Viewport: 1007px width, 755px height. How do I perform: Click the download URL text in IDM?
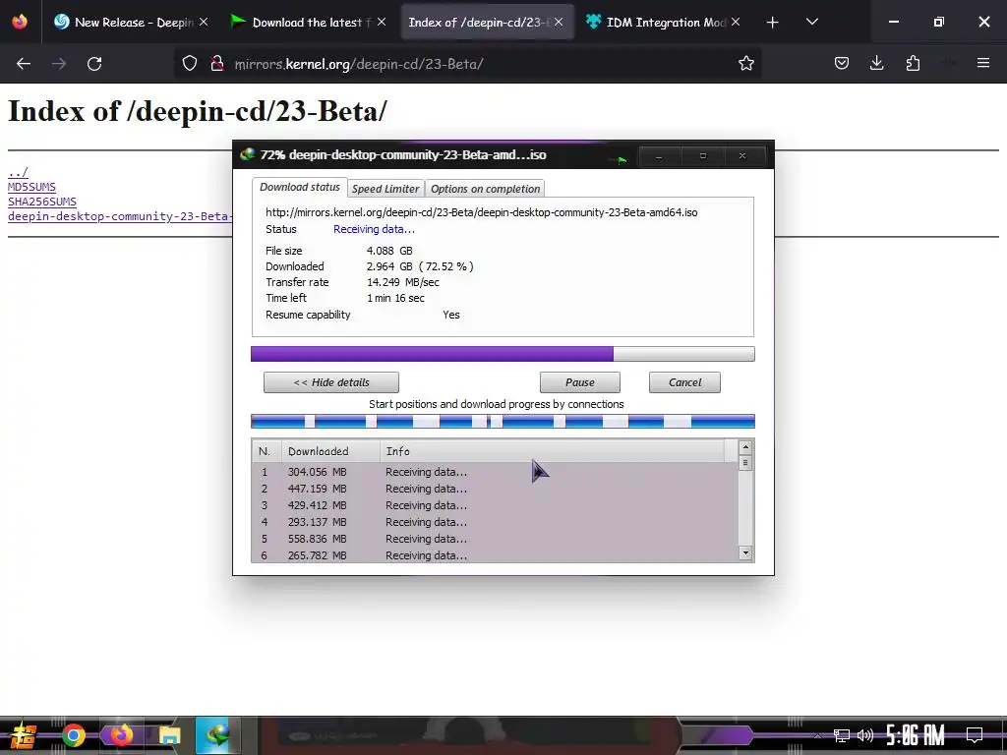pos(481,212)
